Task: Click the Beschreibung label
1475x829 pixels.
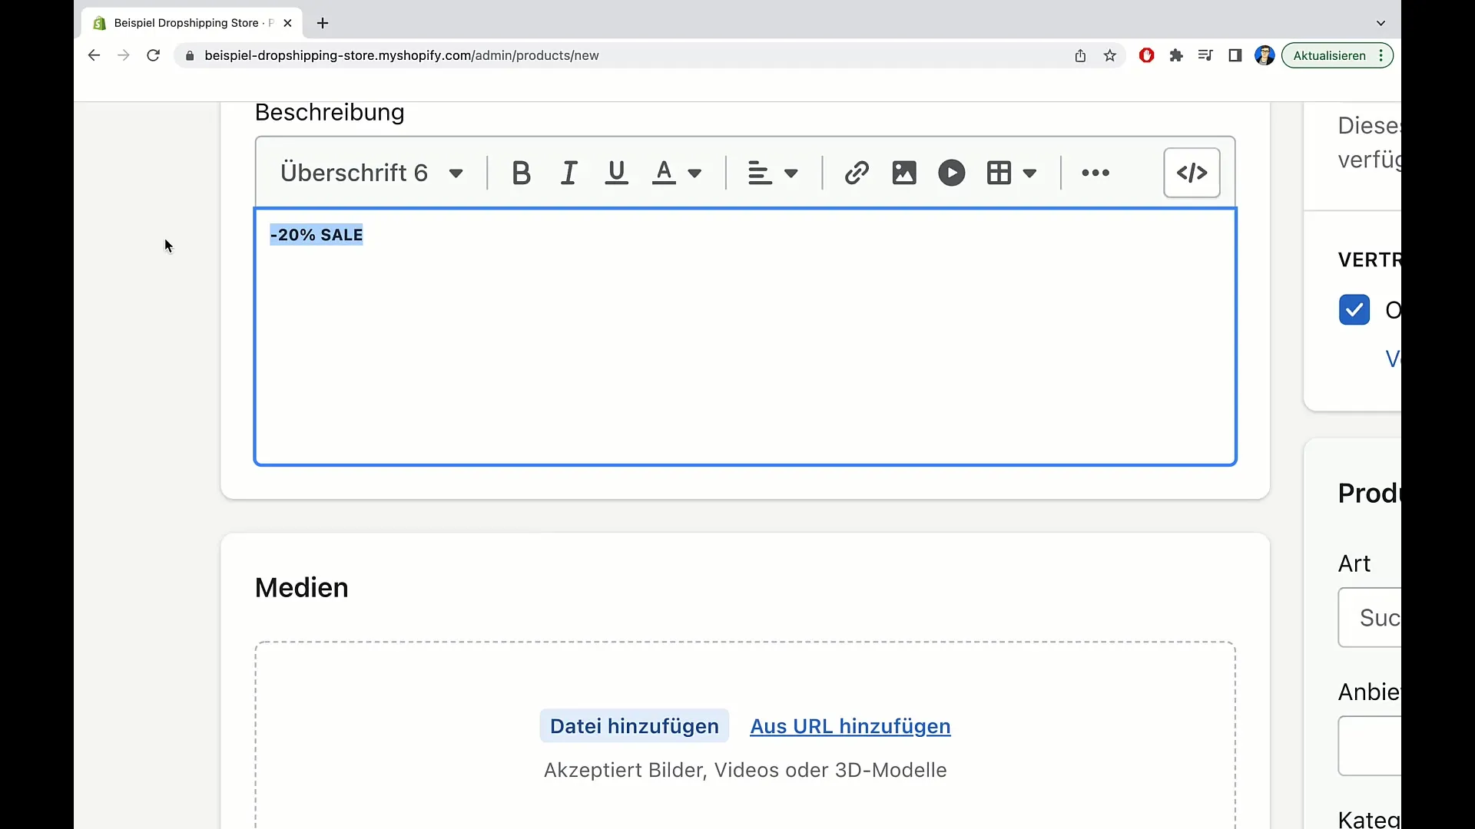Action: 330,112
